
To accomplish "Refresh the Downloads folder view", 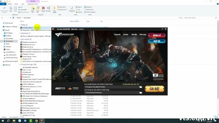I will click(181, 18).
